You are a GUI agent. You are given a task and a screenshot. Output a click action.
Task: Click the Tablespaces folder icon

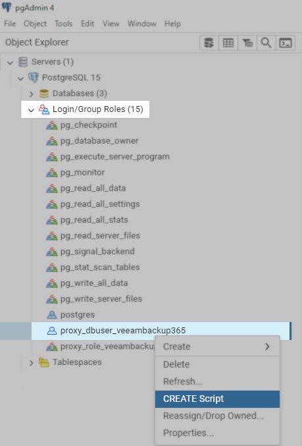pyautogui.click(x=43, y=362)
